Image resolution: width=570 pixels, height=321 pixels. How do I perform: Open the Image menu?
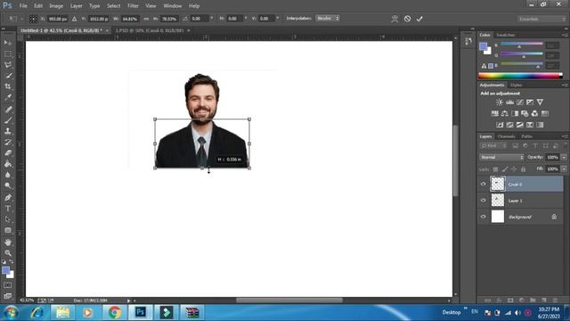coord(56,6)
